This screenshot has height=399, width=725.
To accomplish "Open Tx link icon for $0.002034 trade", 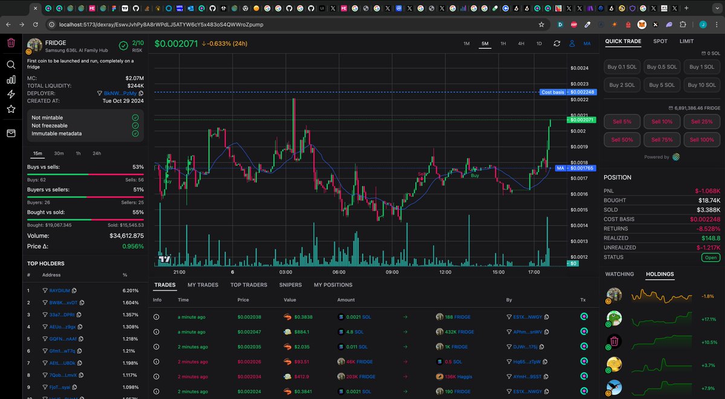I will pyautogui.click(x=584, y=377).
